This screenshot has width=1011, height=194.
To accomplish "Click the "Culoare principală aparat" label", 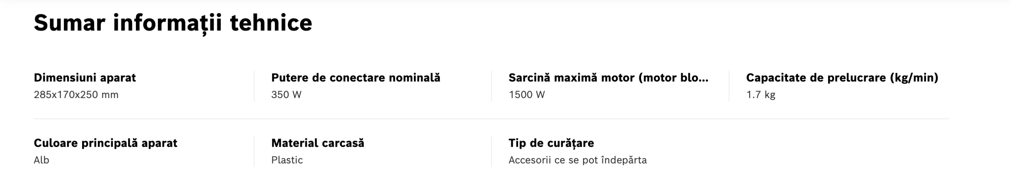I will [x=105, y=143].
